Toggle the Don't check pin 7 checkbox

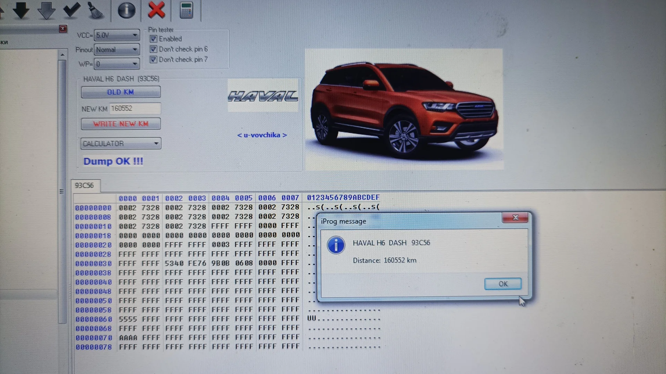(x=153, y=60)
